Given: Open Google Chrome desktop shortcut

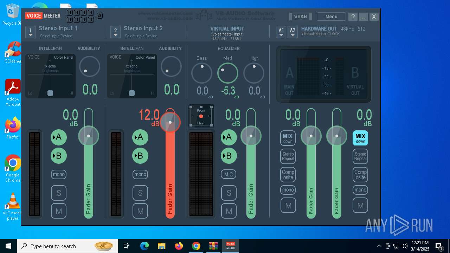Looking at the screenshot, I should point(13,168).
